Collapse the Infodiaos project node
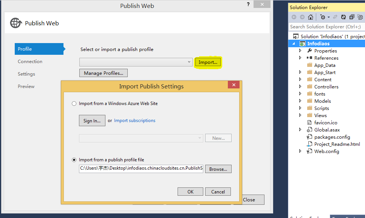 pyautogui.click(x=293, y=44)
